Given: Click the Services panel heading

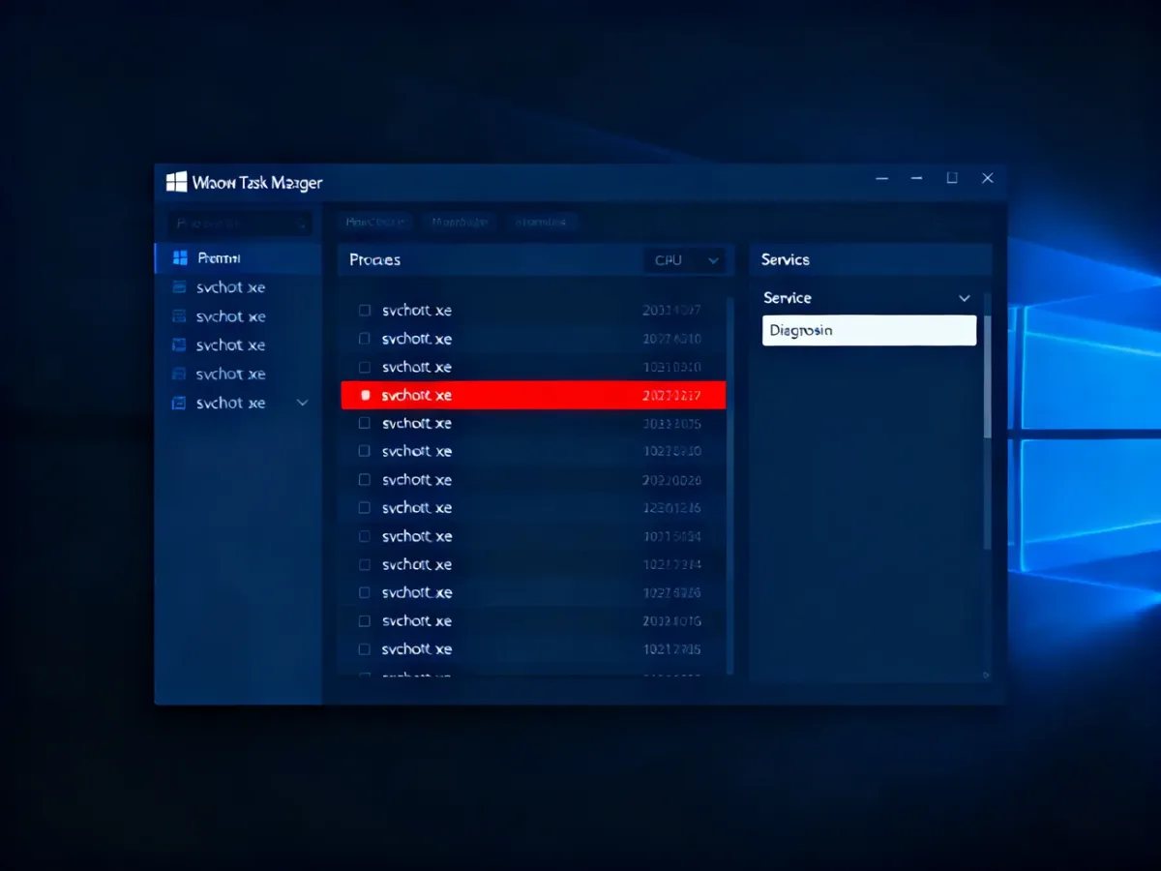Looking at the screenshot, I should 785,259.
